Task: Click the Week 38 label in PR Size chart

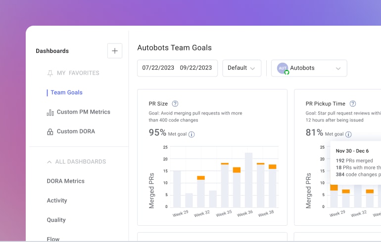Action: pyautogui.click(x=266, y=213)
